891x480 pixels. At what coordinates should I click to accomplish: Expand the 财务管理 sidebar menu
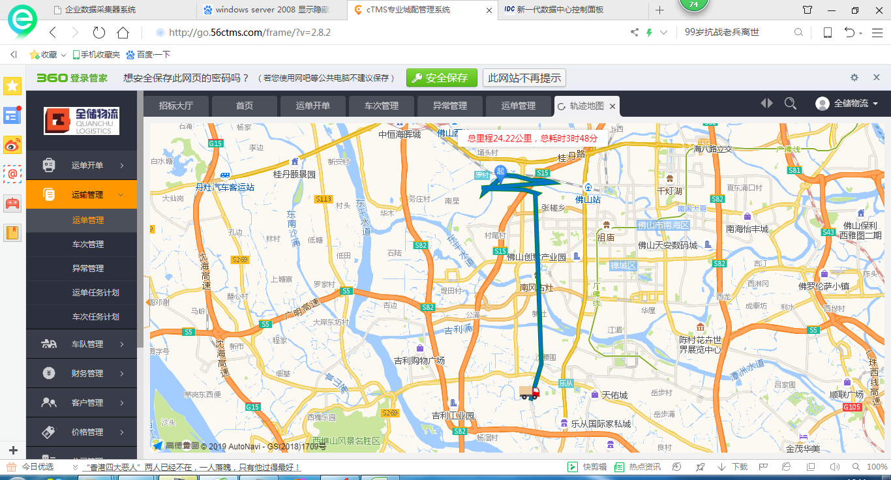(82, 374)
